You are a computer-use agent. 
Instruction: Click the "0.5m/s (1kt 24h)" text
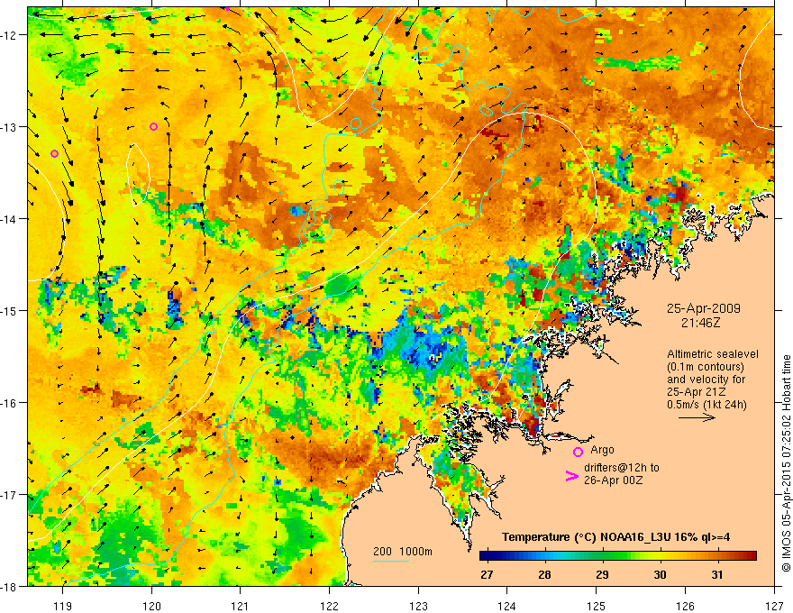coord(706,405)
